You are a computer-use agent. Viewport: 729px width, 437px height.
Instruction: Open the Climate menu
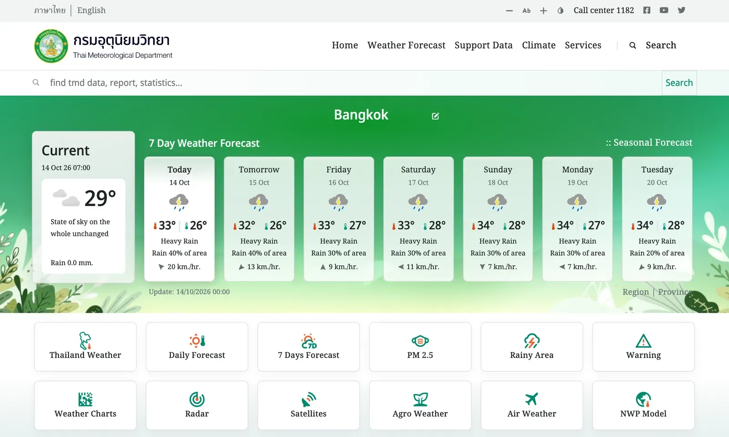(539, 45)
